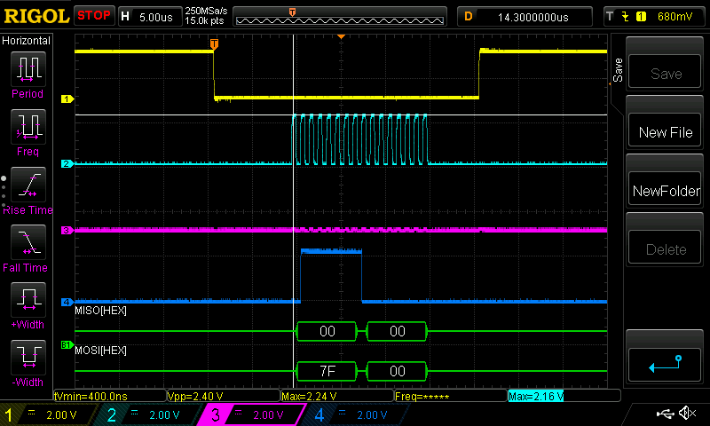Screen dimensions: 710x426
Task: Click the orange trigger T marker on waveform
Action: coord(214,43)
